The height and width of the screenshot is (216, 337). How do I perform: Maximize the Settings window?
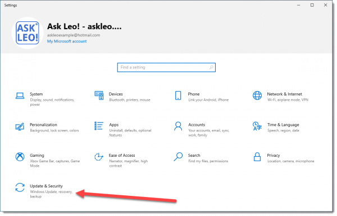pos(312,5)
